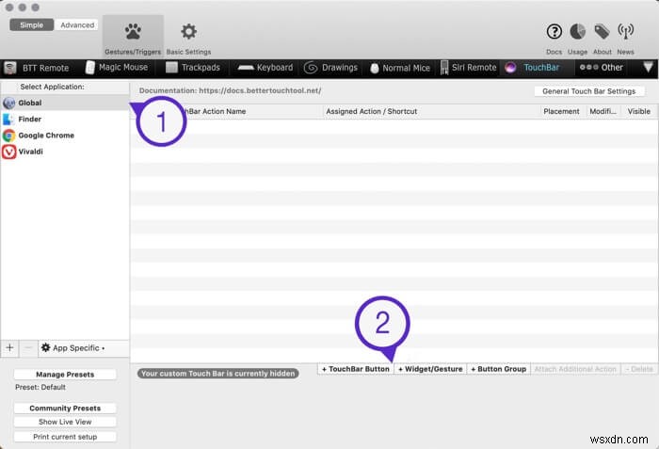Switch to Advanced mode

77,24
